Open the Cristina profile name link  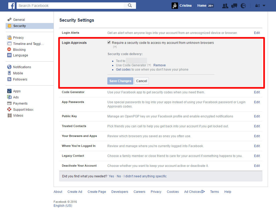(186, 6)
